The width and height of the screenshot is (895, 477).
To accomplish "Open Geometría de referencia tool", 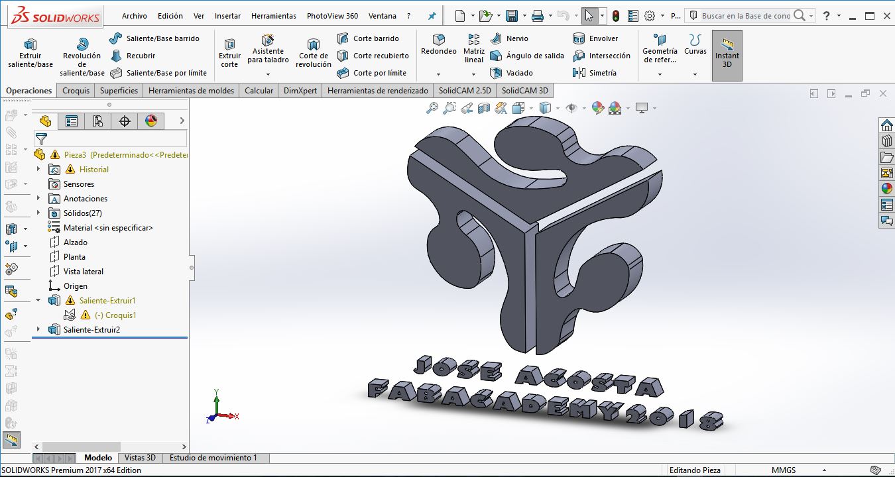I will click(x=660, y=48).
